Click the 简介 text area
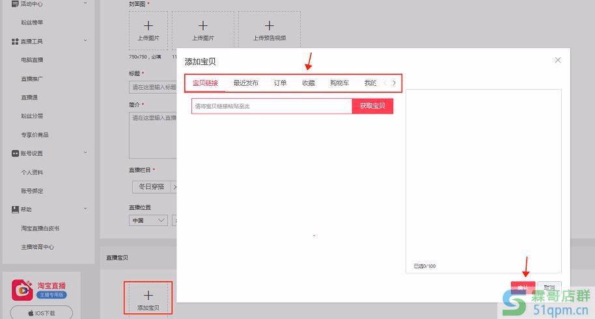Viewport: 595px width, 319px height. point(153,135)
